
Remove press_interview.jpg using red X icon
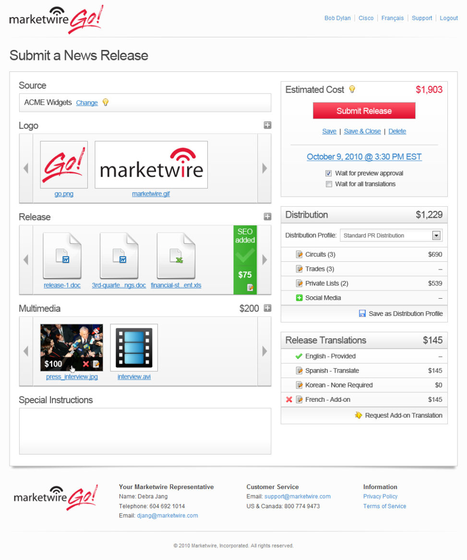[86, 364]
